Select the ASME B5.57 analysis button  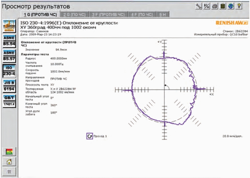9,56
